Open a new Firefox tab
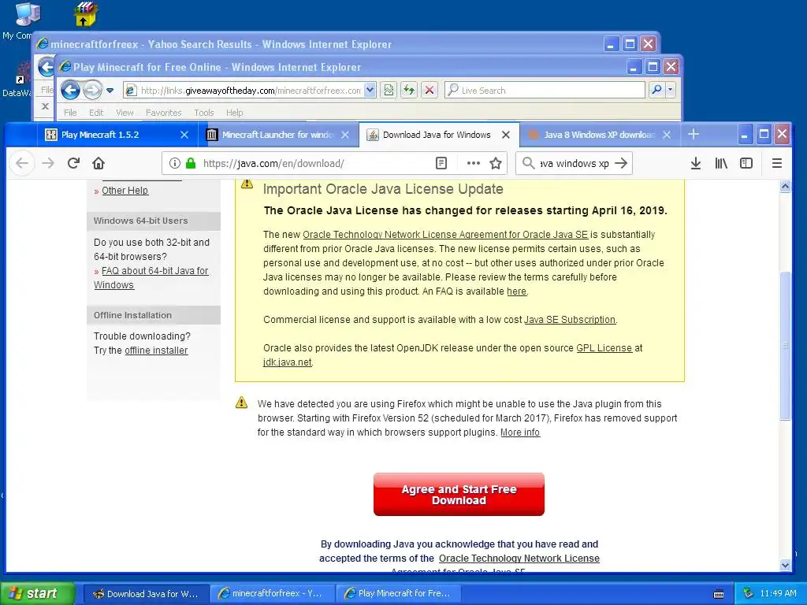This screenshot has height=605, width=807. pos(694,134)
